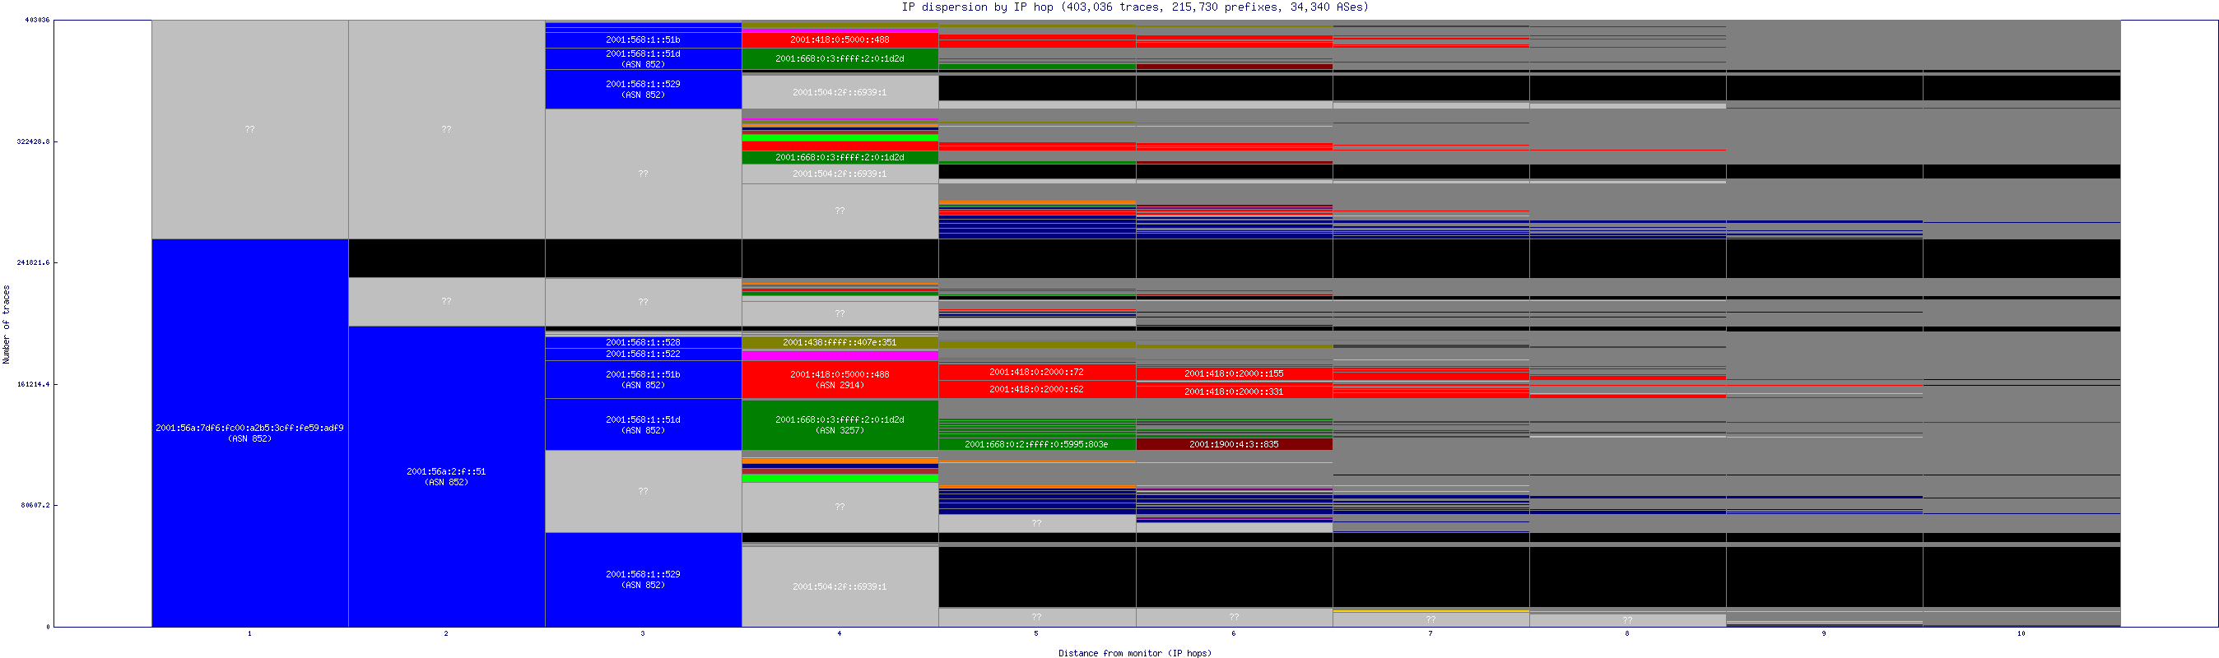Click the 2001:568:1::51b block without an ASN label
The height and width of the screenshot is (658, 2219).
tap(643, 39)
